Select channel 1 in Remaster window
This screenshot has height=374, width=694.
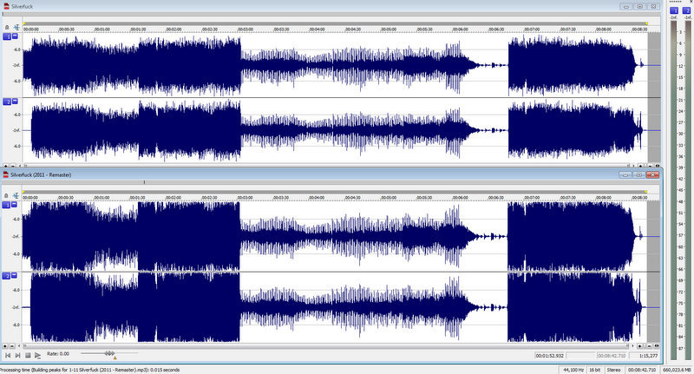click(7, 205)
